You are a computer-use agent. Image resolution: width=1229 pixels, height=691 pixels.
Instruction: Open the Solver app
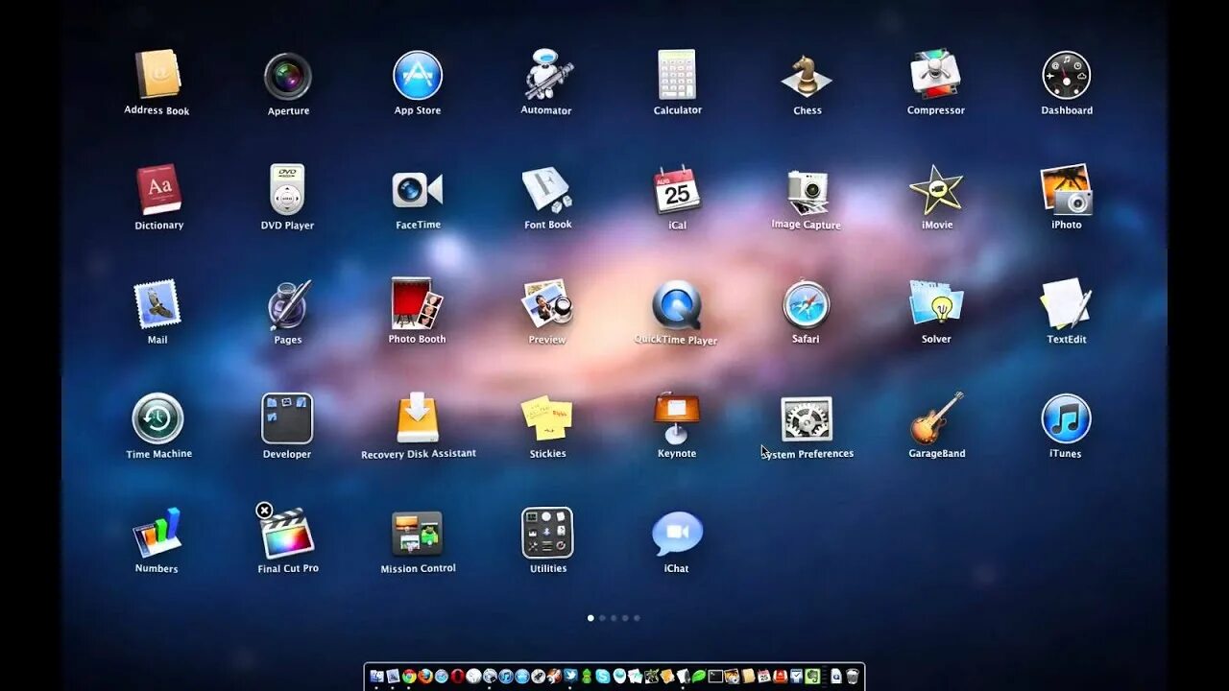pos(936,303)
